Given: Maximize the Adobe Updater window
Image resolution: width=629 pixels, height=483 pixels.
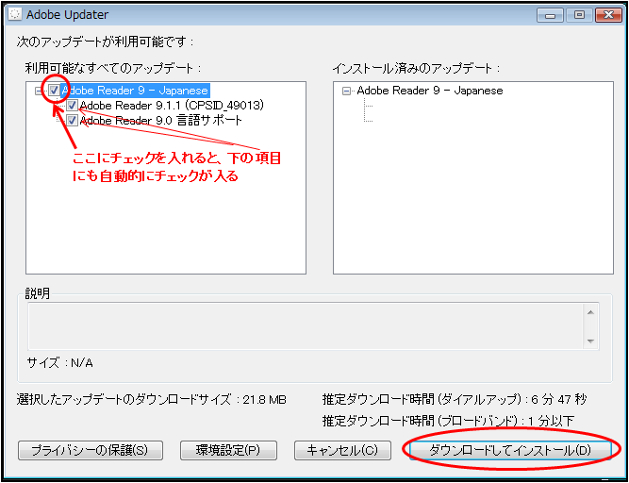Looking at the screenshot, I should coord(579,16).
